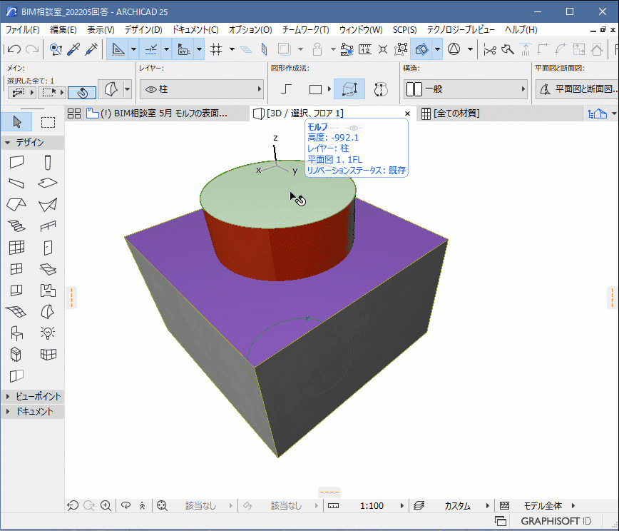
Task: Select the Arrow selection tool
Action: tap(16, 122)
